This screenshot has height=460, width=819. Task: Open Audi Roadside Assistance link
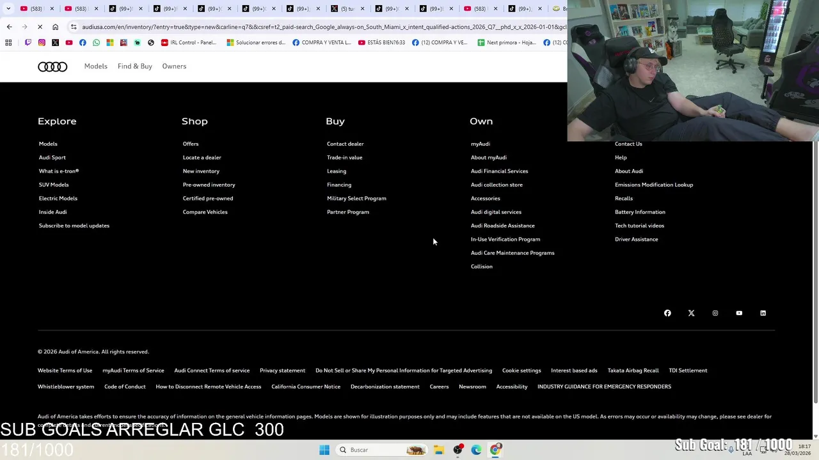503,226
